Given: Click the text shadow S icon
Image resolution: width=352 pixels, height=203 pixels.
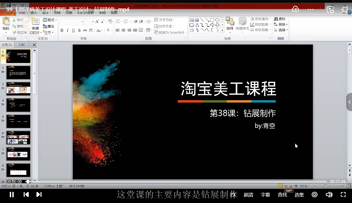Looking at the screenshot, I should tap(79, 30).
